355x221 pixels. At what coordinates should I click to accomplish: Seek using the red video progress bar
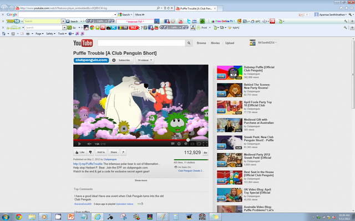(140, 140)
